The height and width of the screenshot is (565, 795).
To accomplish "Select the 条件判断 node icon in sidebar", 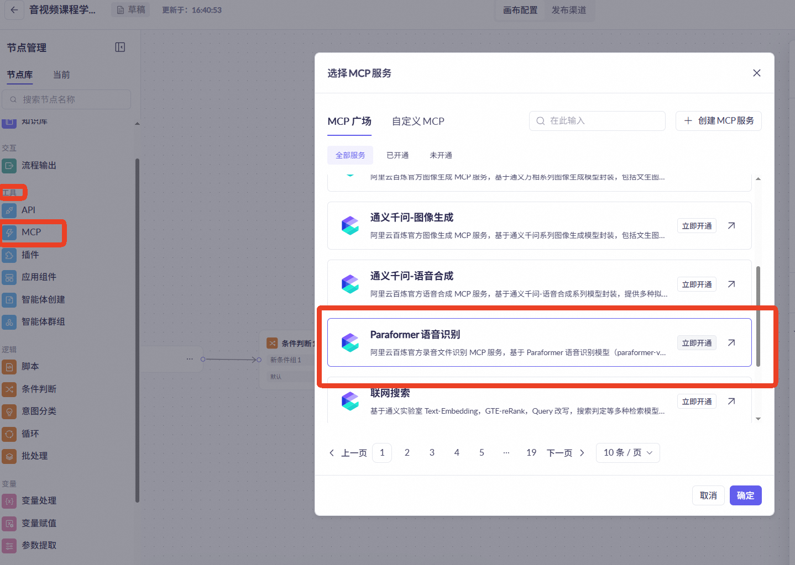I will click(9, 389).
